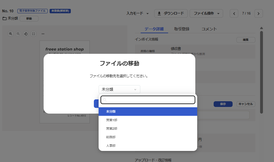Click the ファイルの移動 dialog title
This screenshot has width=274, height=162.
(119, 63)
